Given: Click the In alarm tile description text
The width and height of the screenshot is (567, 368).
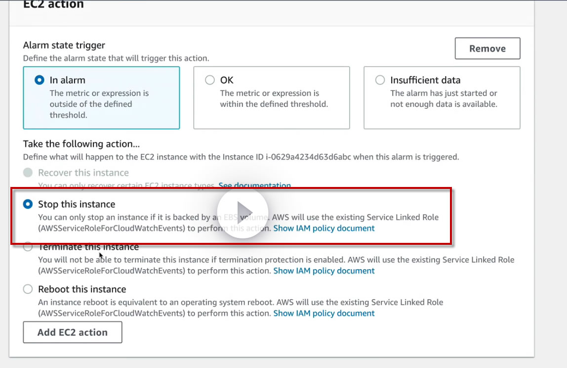Looking at the screenshot, I should pyautogui.click(x=99, y=104).
